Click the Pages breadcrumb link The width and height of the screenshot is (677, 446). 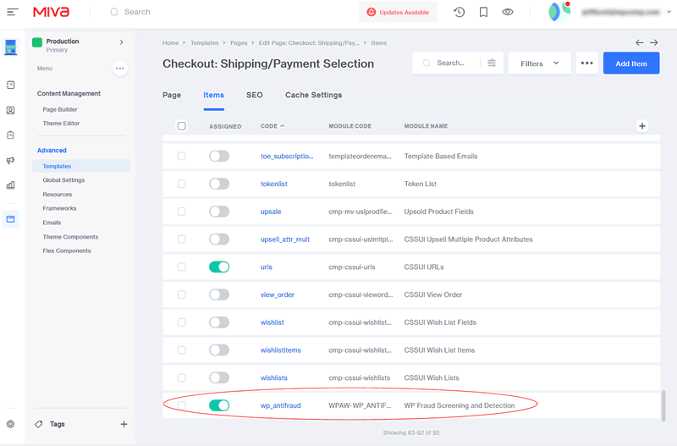coord(239,43)
